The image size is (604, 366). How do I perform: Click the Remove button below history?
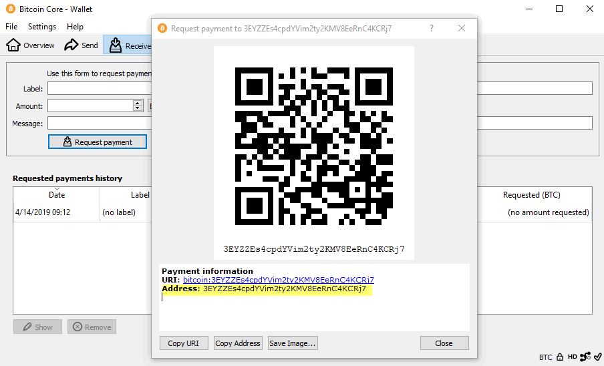(92, 327)
